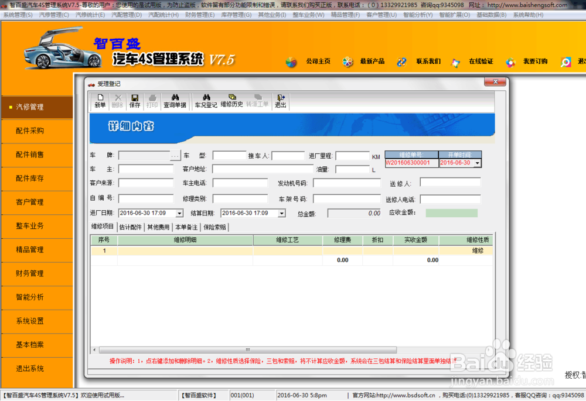The height and width of the screenshot is (401, 586).
Task: Save the registration using 保存 icon
Action: 135,101
